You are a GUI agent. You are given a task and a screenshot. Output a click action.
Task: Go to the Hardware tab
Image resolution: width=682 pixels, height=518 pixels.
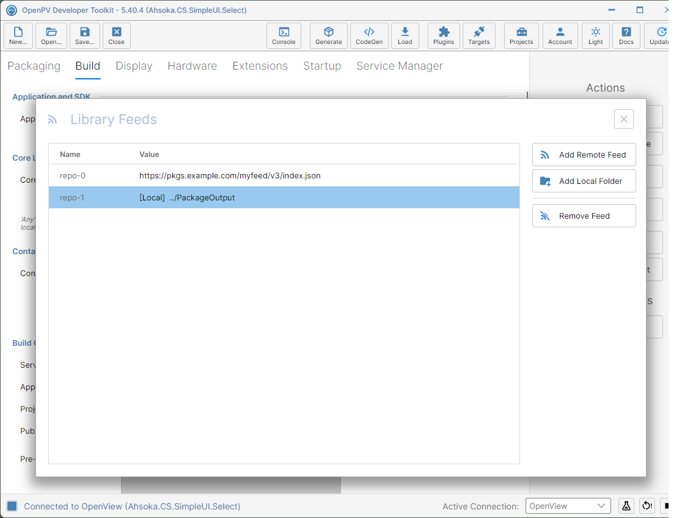click(193, 66)
